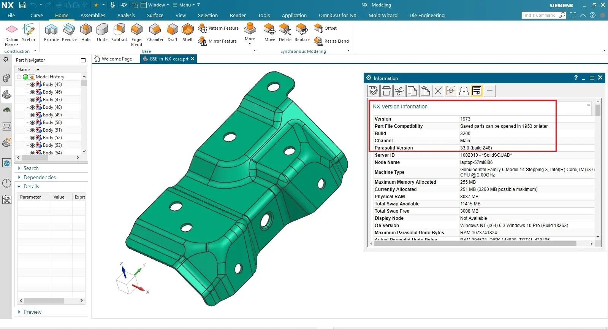Viewport: 608px width, 329px height.
Task: Open the Menu dropdown in title bar
Action: click(184, 5)
